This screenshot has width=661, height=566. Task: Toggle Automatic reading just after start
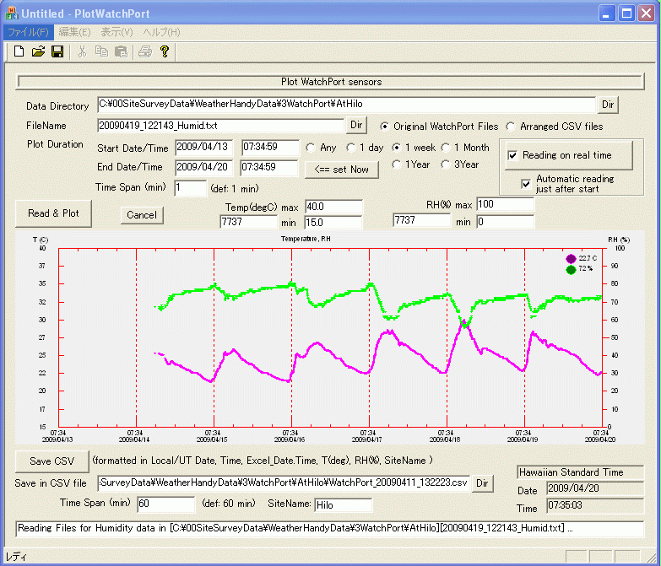coord(528,183)
